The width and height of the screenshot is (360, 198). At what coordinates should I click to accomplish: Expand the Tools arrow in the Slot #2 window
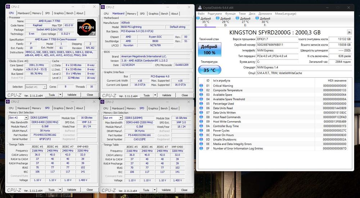click(60, 190)
